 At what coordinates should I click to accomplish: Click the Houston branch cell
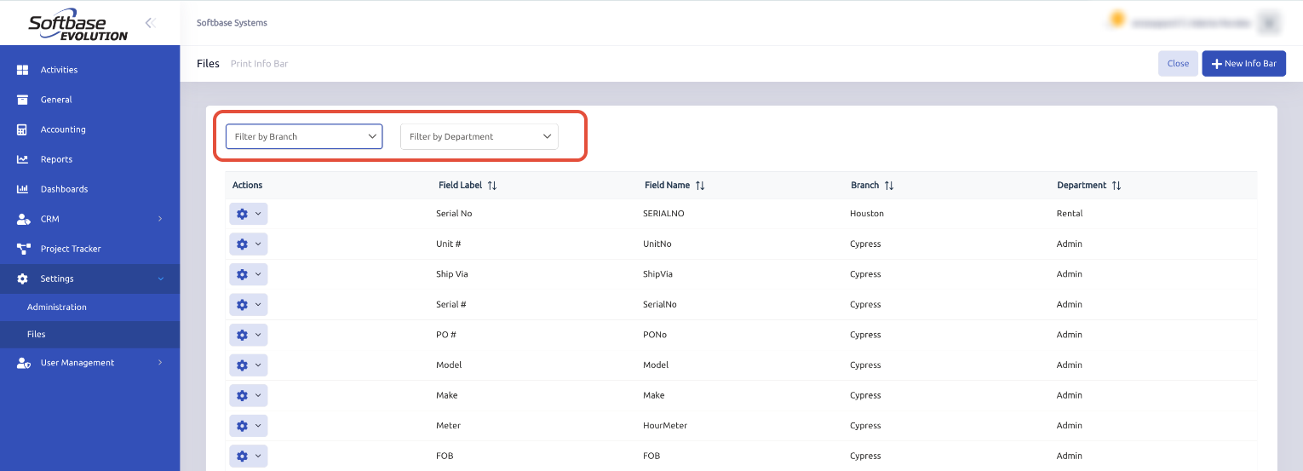[867, 214]
